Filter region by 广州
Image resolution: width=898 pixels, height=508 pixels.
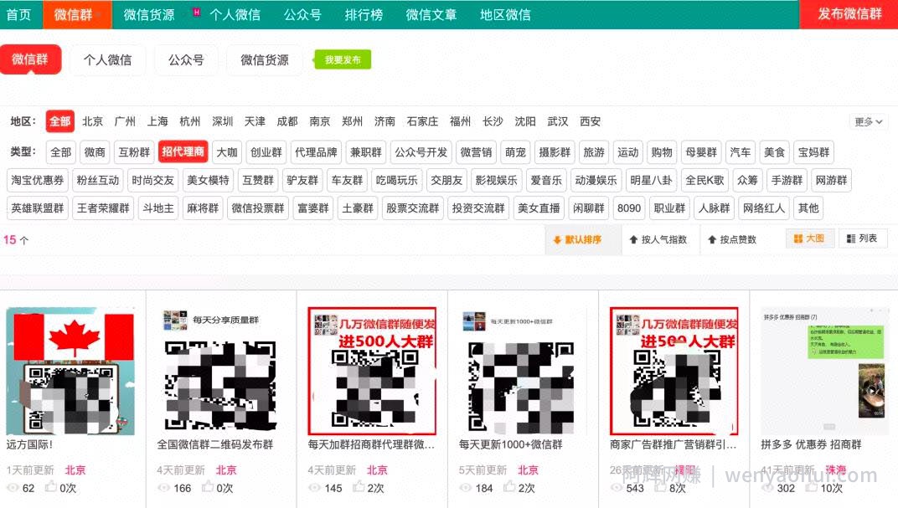pyautogui.click(x=125, y=121)
